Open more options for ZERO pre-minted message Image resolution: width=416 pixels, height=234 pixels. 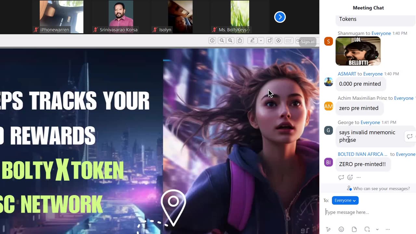pos(358,177)
